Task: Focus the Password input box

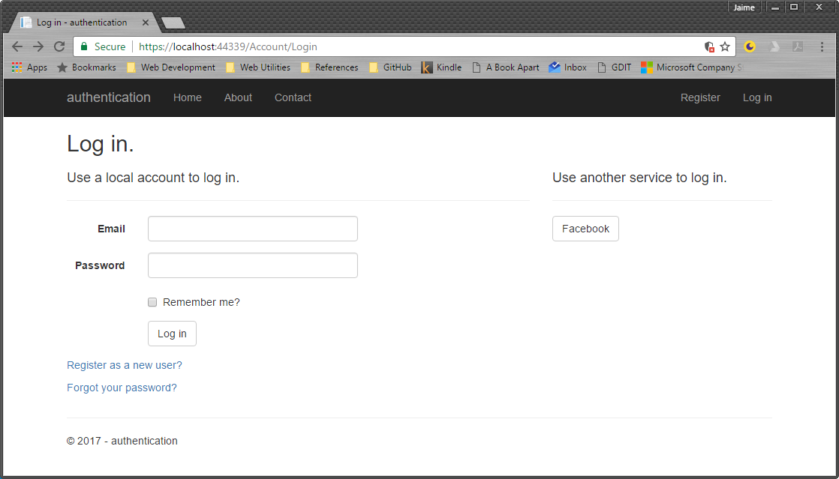Action: point(253,265)
